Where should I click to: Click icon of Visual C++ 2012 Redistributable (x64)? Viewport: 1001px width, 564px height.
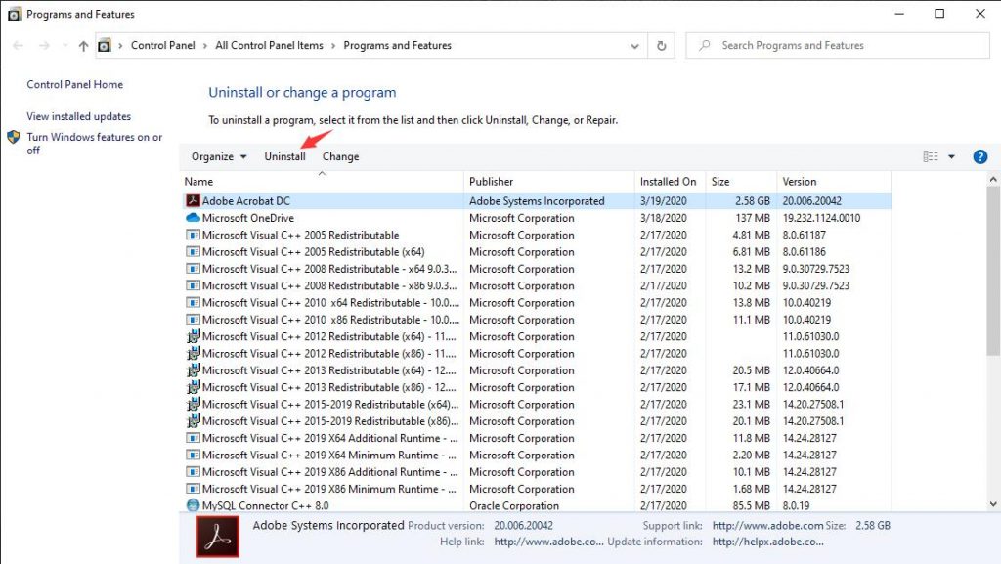click(193, 336)
